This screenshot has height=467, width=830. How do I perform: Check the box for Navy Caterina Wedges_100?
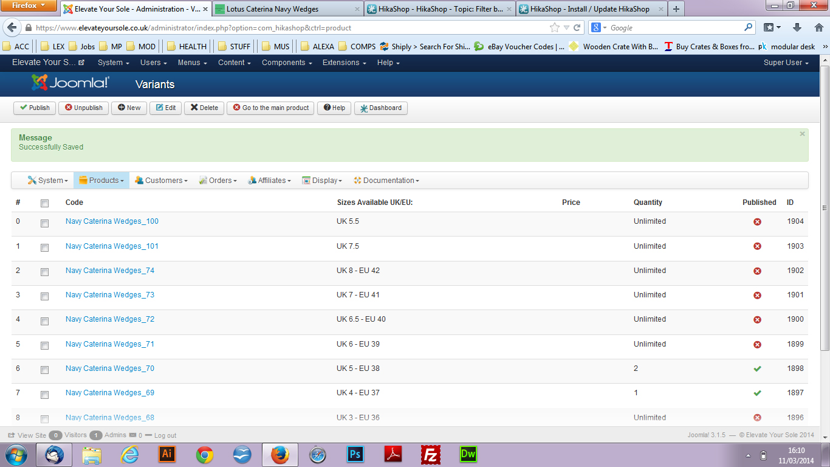[44, 223]
